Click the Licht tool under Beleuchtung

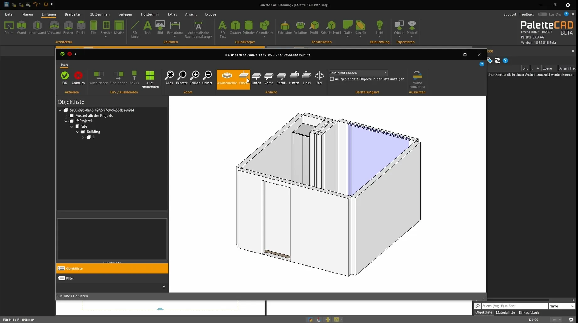[380, 28]
